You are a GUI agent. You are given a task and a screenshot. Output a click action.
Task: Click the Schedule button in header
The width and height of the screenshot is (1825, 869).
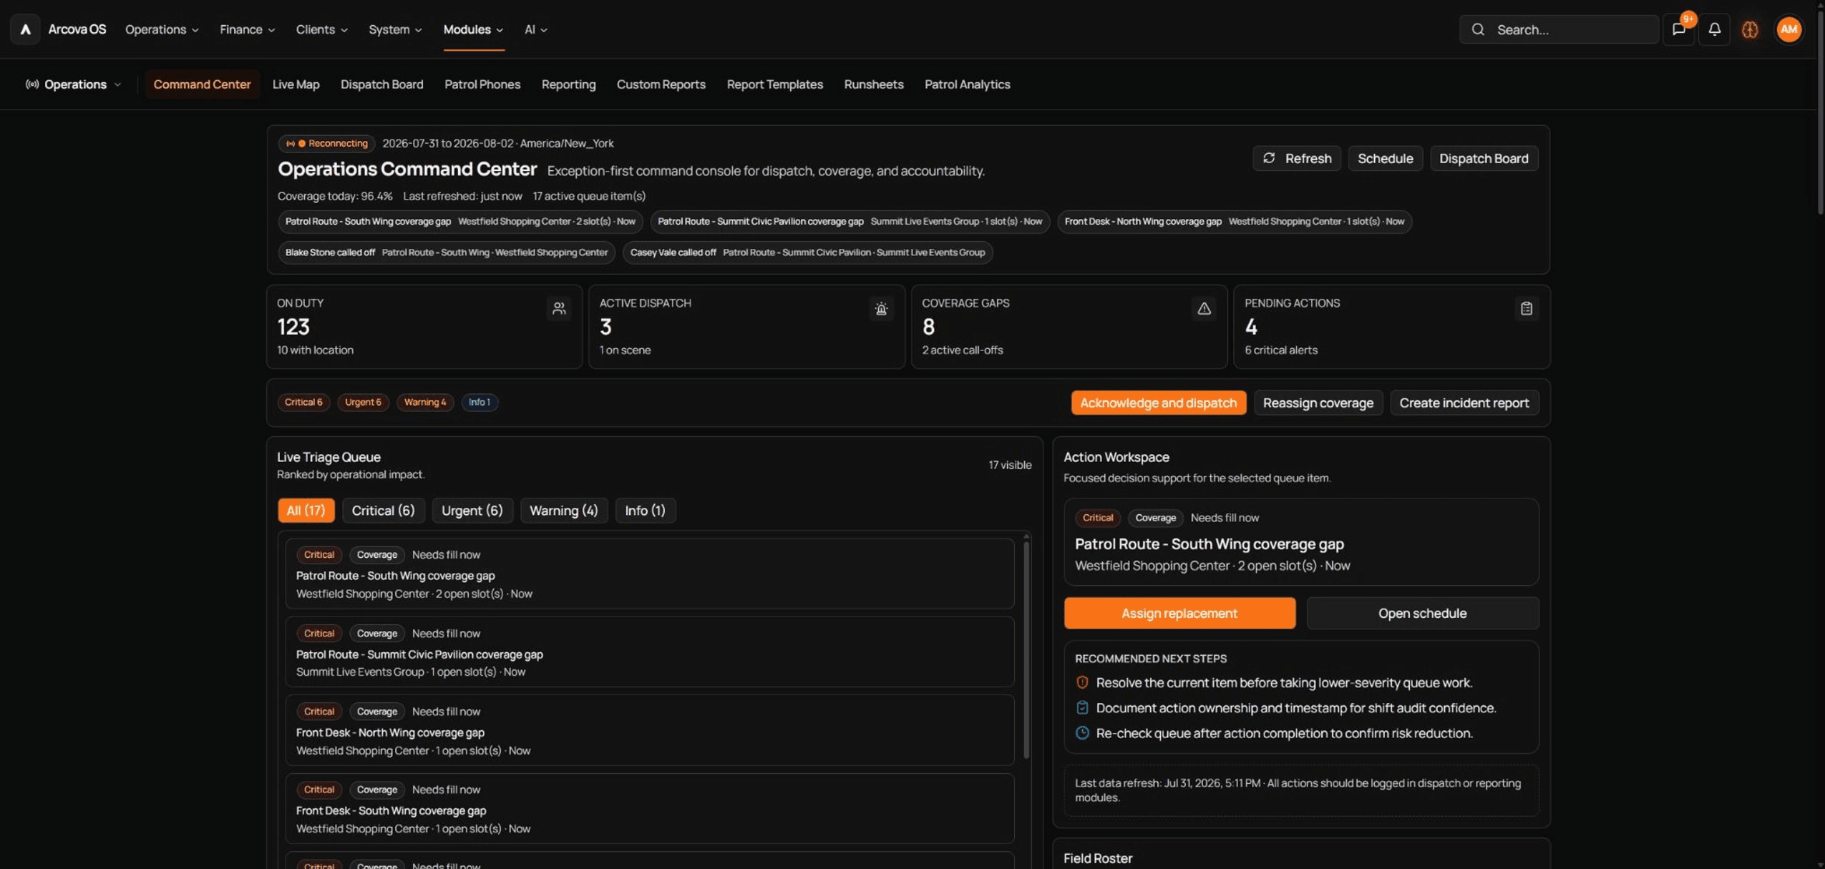1385,158
